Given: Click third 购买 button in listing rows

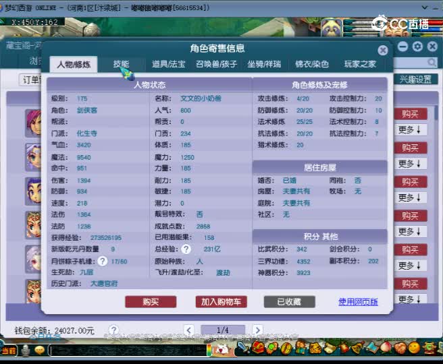Looking at the screenshot, I should [411, 182].
